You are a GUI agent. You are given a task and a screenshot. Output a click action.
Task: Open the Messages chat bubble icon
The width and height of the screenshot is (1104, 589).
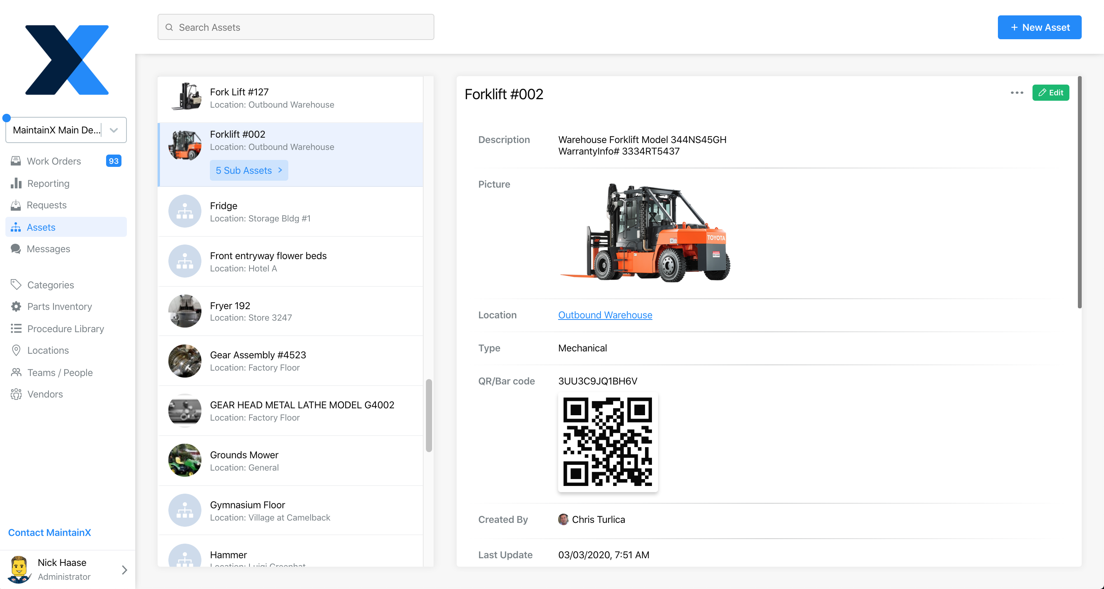coord(16,249)
